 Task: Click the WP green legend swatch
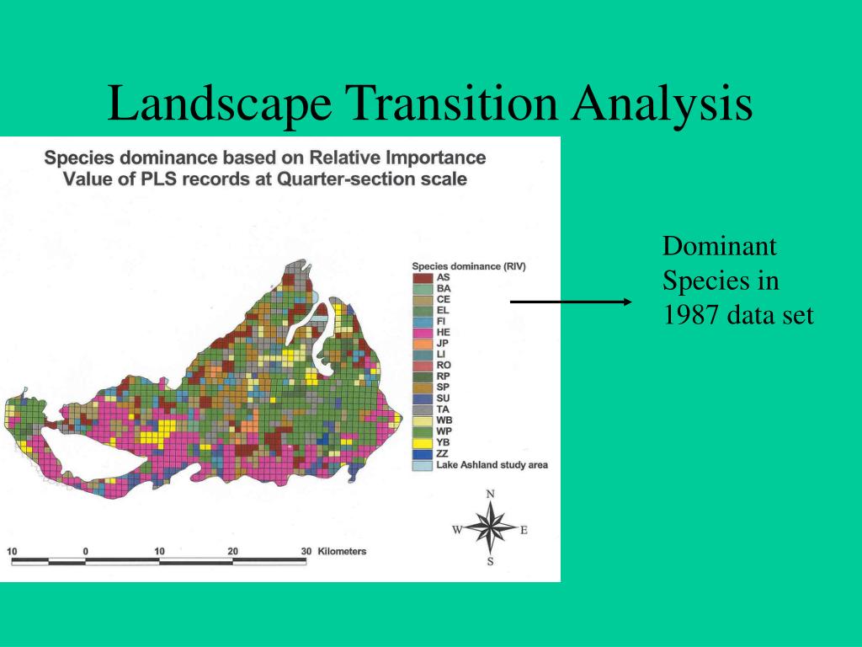423,431
